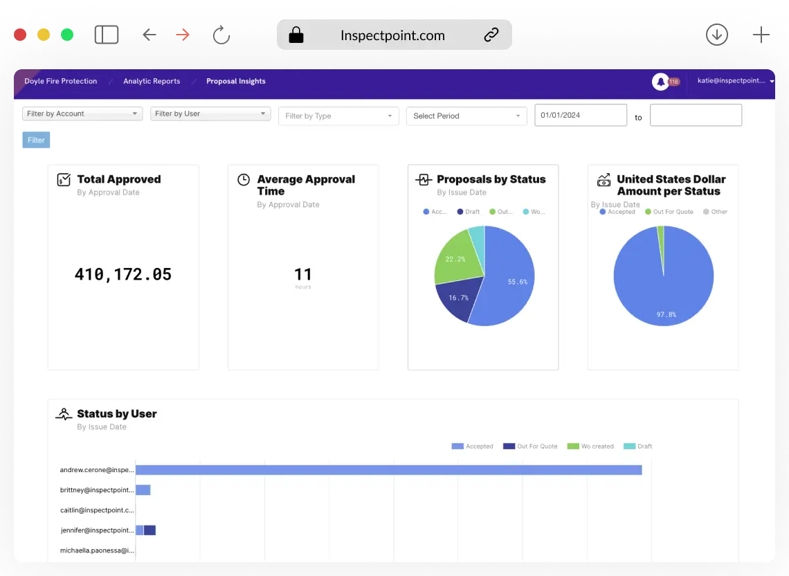The height and width of the screenshot is (576, 789).
Task: Click the browser forward arrow
Action: coord(183,35)
